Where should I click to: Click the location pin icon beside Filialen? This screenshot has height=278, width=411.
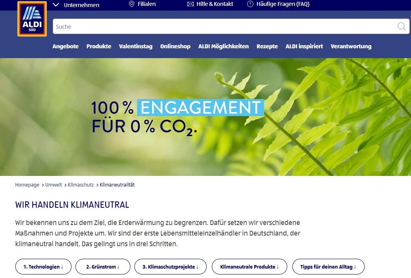(132, 4)
